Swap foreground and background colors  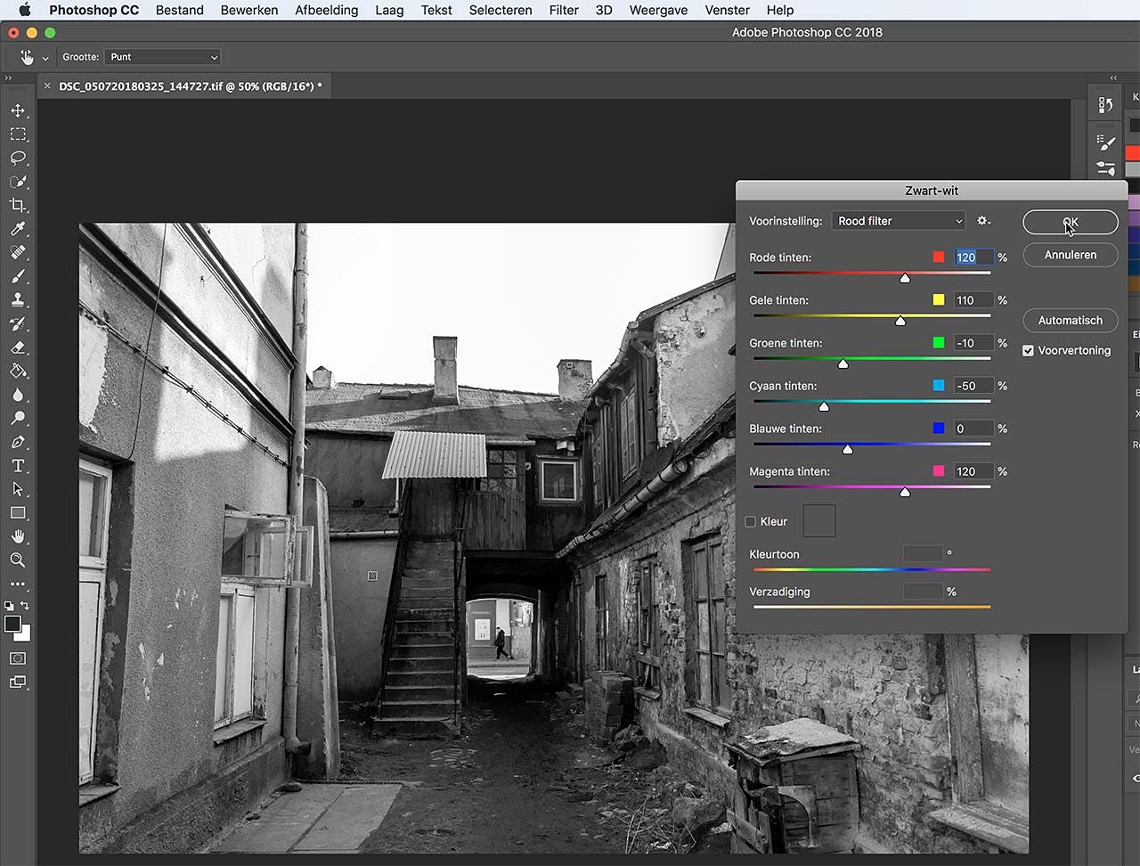click(25, 606)
